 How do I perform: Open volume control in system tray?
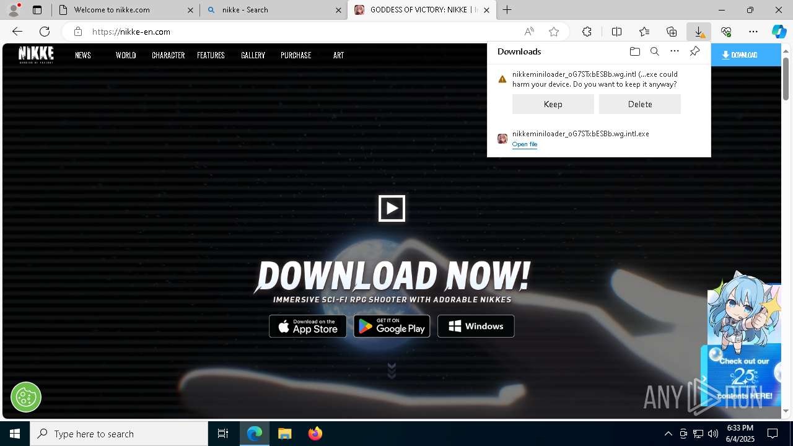coord(713,434)
